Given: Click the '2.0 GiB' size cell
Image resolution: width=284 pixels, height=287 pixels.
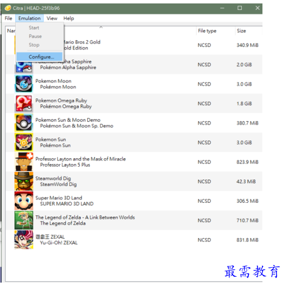Looking at the screenshot, I should click(244, 65).
